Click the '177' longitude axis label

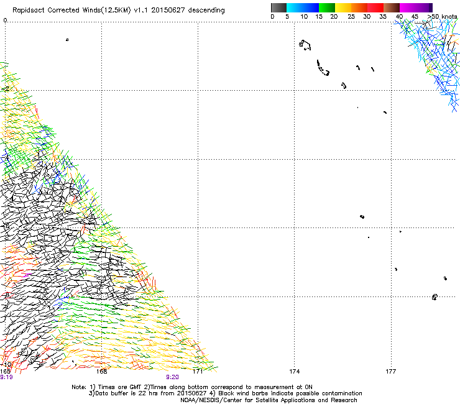point(391,372)
